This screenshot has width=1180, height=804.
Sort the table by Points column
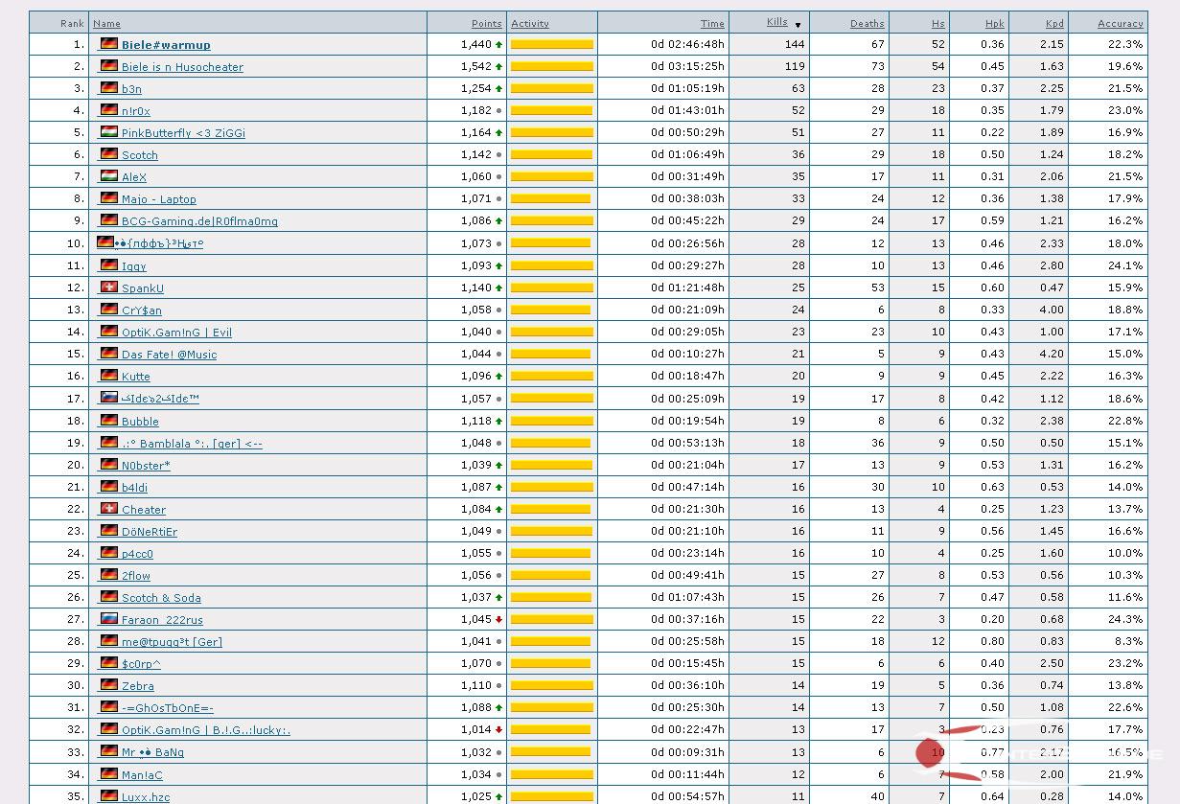486,23
